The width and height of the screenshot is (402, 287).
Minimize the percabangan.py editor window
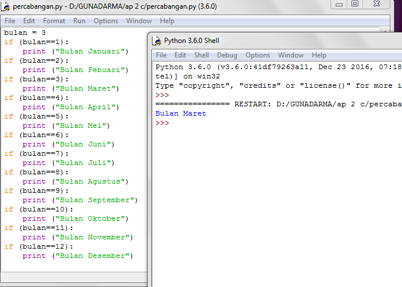coord(339,4)
